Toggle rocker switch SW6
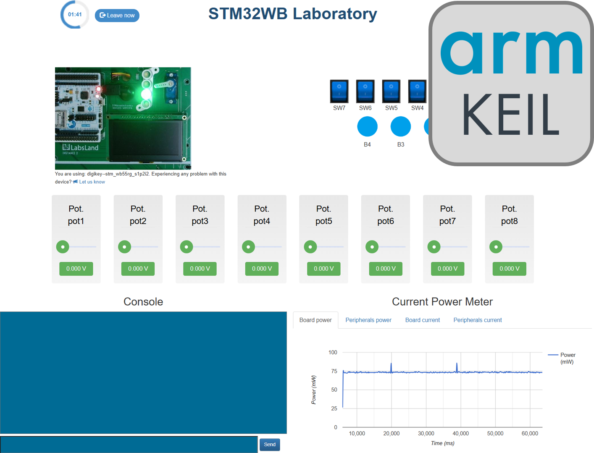 [365, 91]
